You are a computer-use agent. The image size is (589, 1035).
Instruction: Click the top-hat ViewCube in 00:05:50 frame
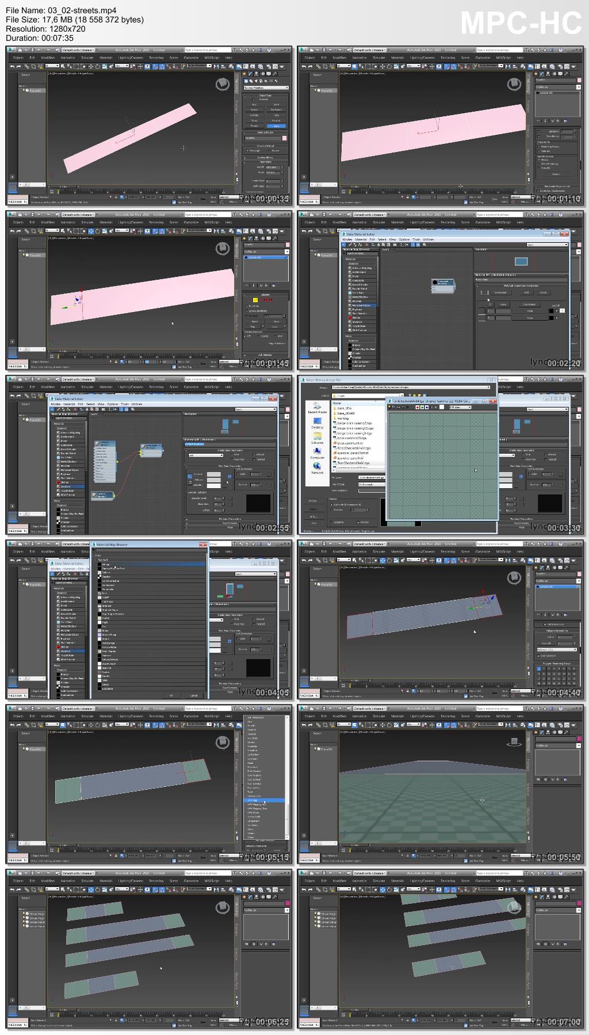514,742
